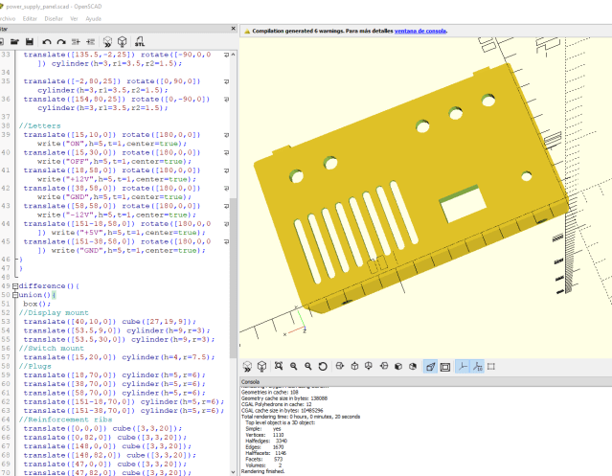Open the 'ventana de consola' link

click(x=421, y=31)
